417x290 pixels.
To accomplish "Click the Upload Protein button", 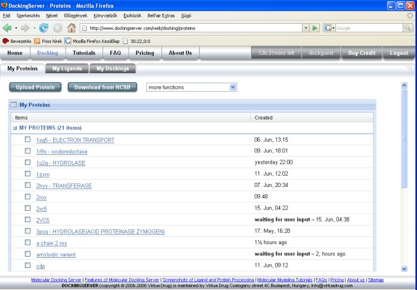I will click(35, 88).
